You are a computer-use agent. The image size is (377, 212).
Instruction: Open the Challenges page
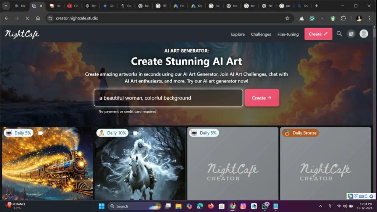pyautogui.click(x=261, y=34)
